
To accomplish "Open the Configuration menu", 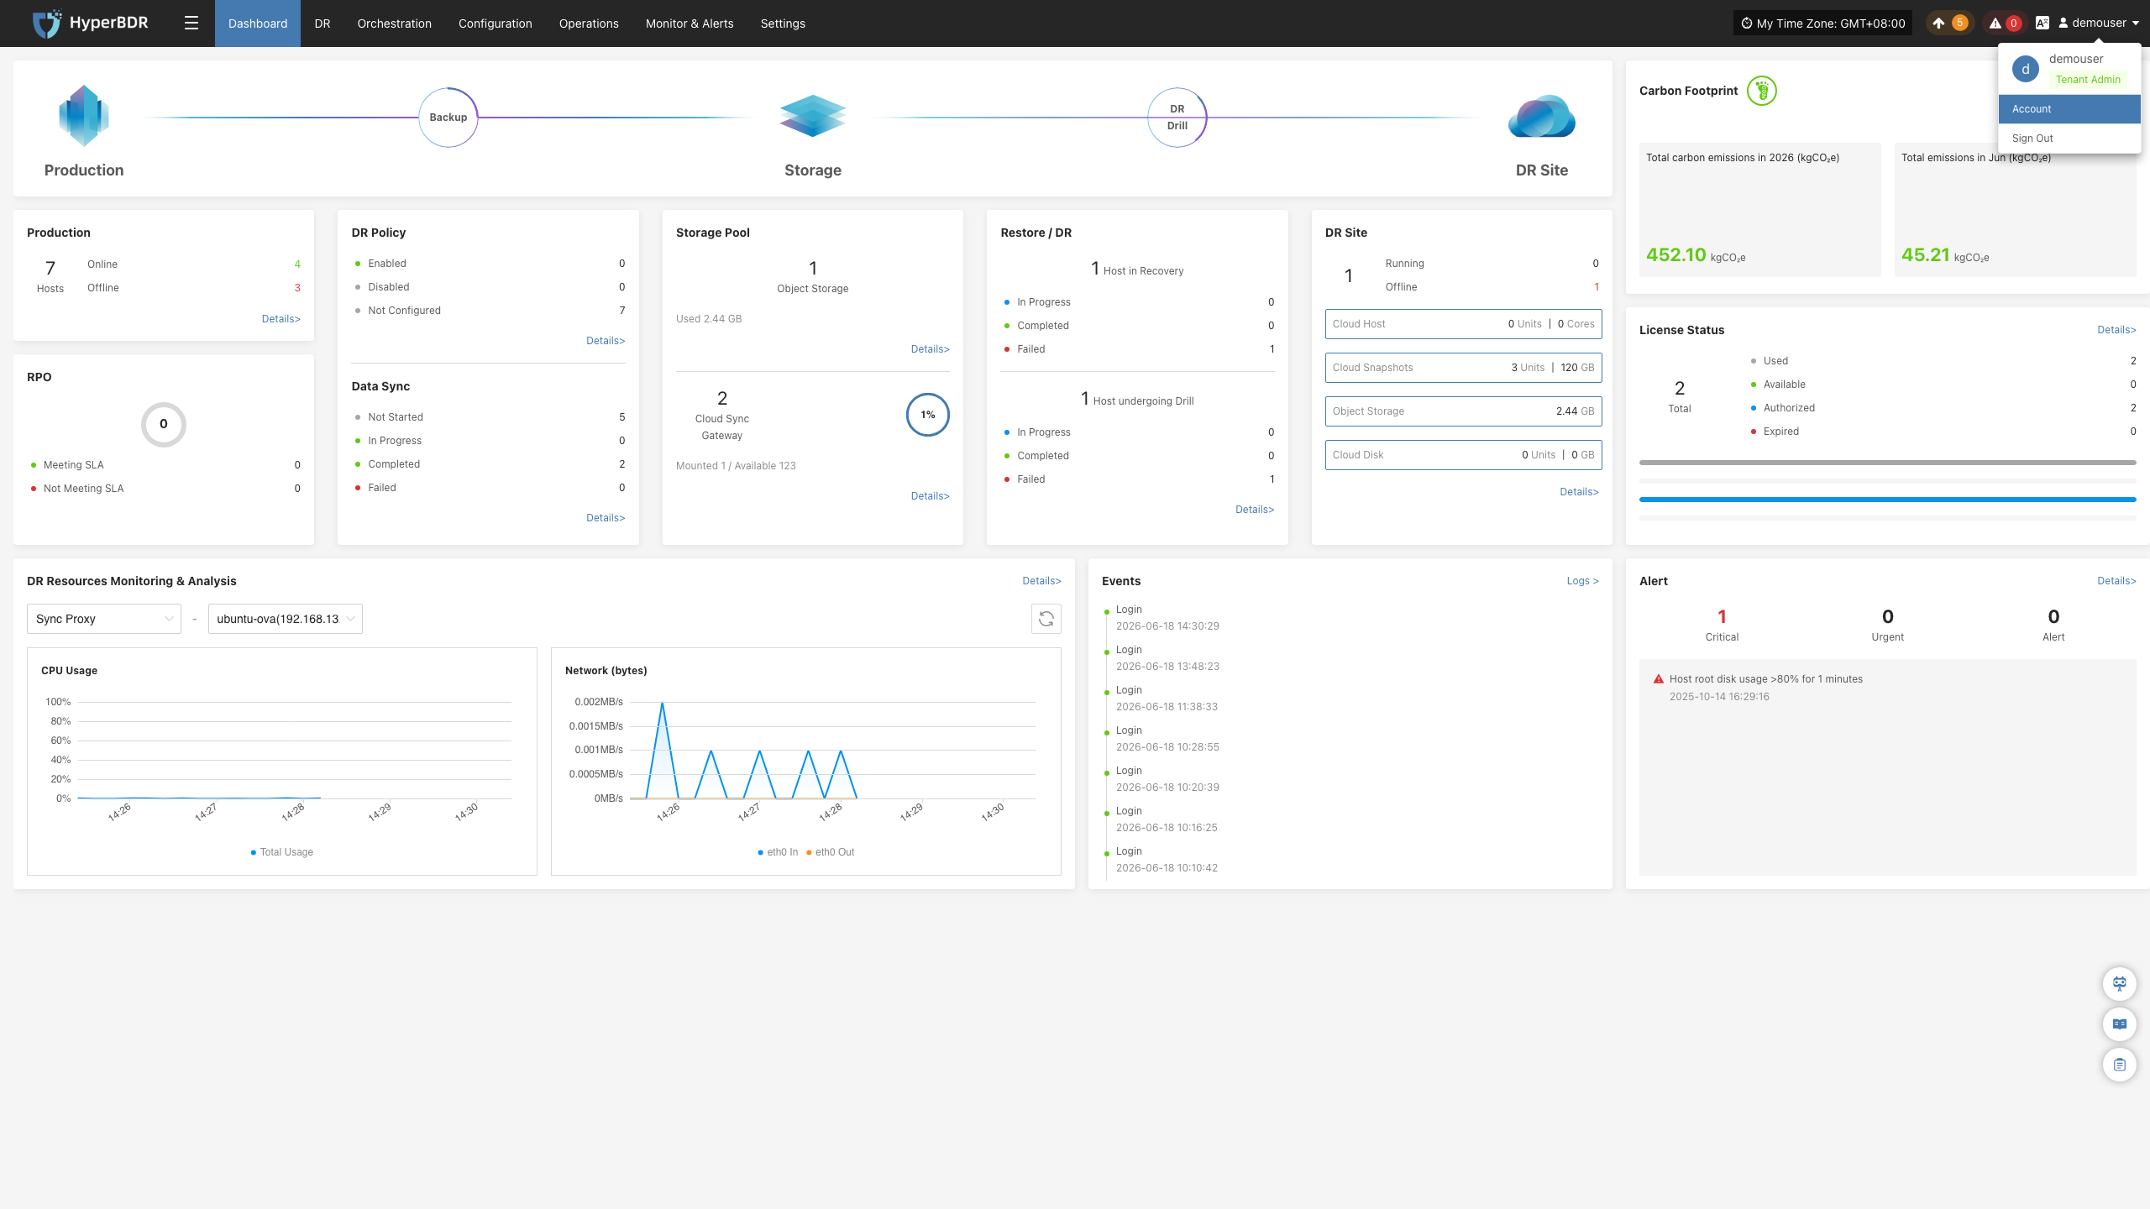I will click(496, 24).
